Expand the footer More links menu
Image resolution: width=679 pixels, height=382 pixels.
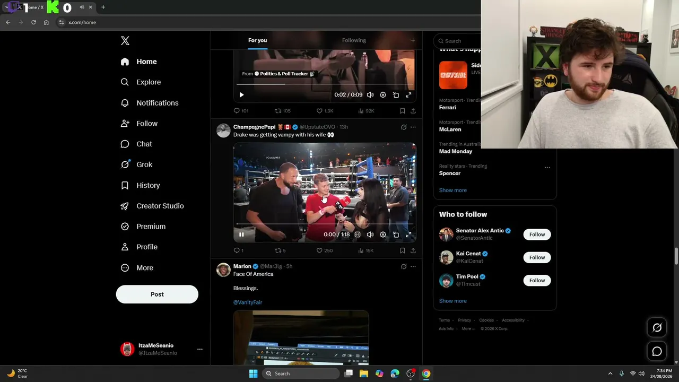(468, 329)
